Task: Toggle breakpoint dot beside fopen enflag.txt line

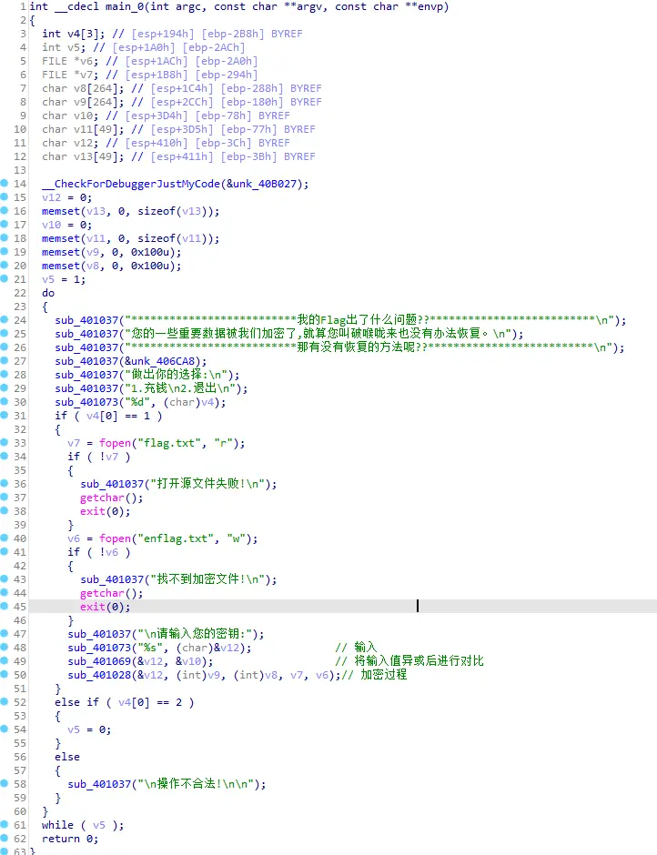Action: coord(4,538)
